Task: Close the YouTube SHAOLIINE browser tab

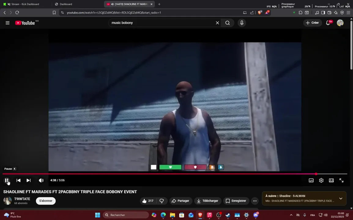Action: 151,4
